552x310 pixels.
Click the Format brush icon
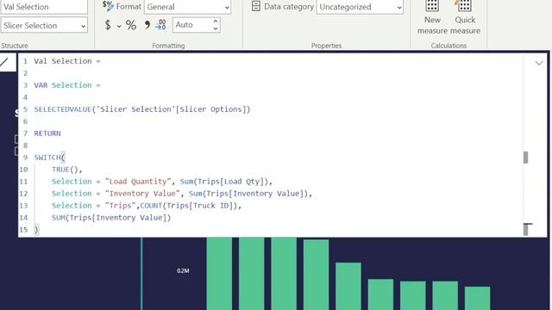pos(108,6)
